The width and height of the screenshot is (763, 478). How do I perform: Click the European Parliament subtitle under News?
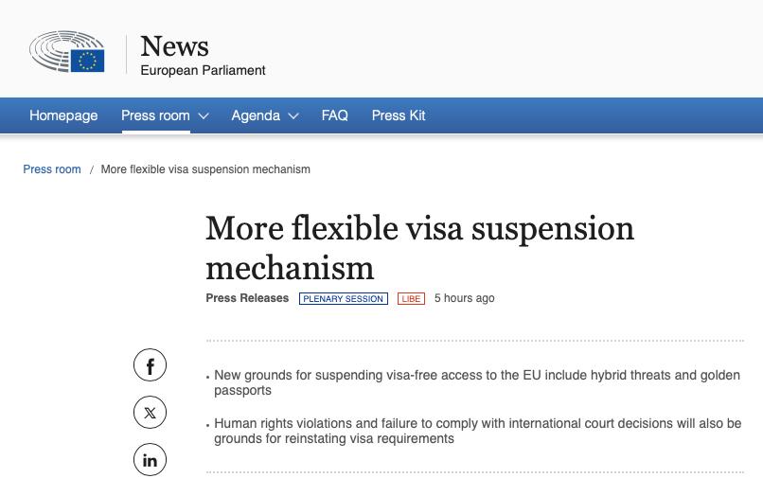point(203,70)
